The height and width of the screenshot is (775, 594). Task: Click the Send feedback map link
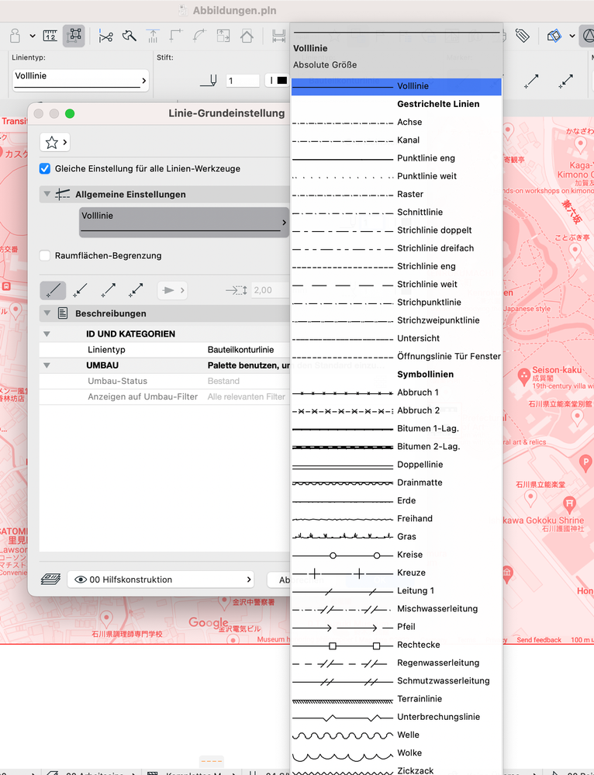tap(539, 639)
